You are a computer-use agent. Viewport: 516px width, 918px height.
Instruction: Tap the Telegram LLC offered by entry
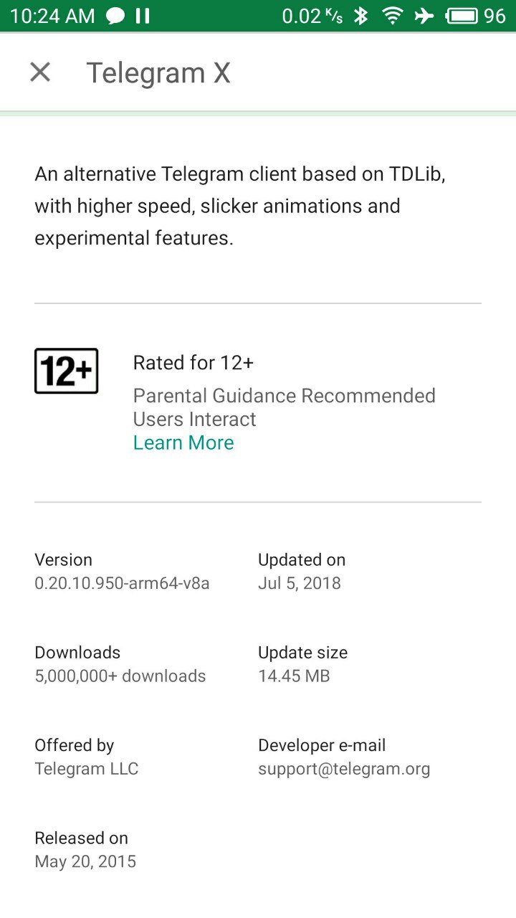tap(87, 769)
